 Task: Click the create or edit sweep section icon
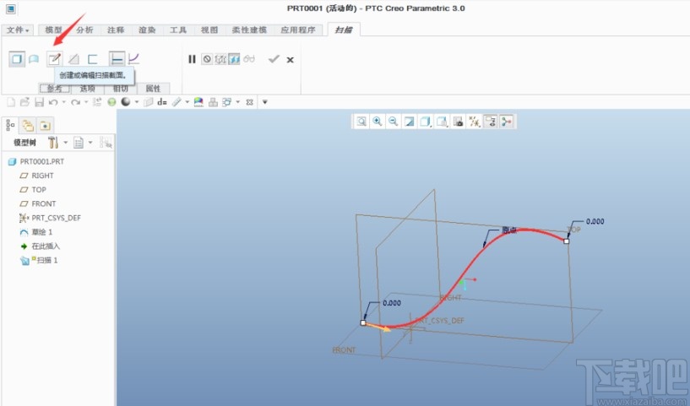click(x=54, y=59)
